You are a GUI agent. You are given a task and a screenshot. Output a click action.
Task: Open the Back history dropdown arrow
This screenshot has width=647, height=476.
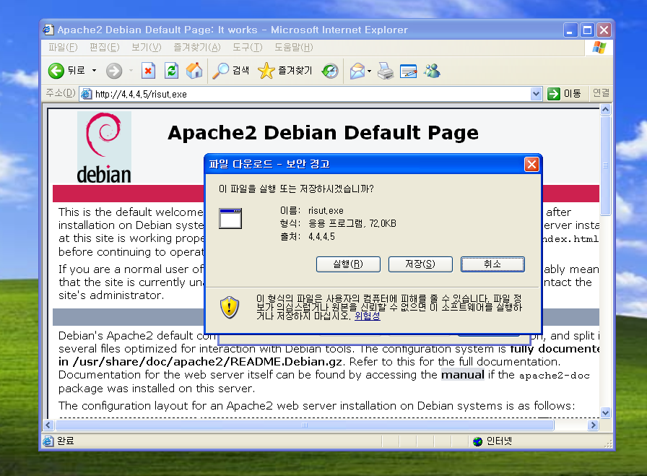point(94,71)
